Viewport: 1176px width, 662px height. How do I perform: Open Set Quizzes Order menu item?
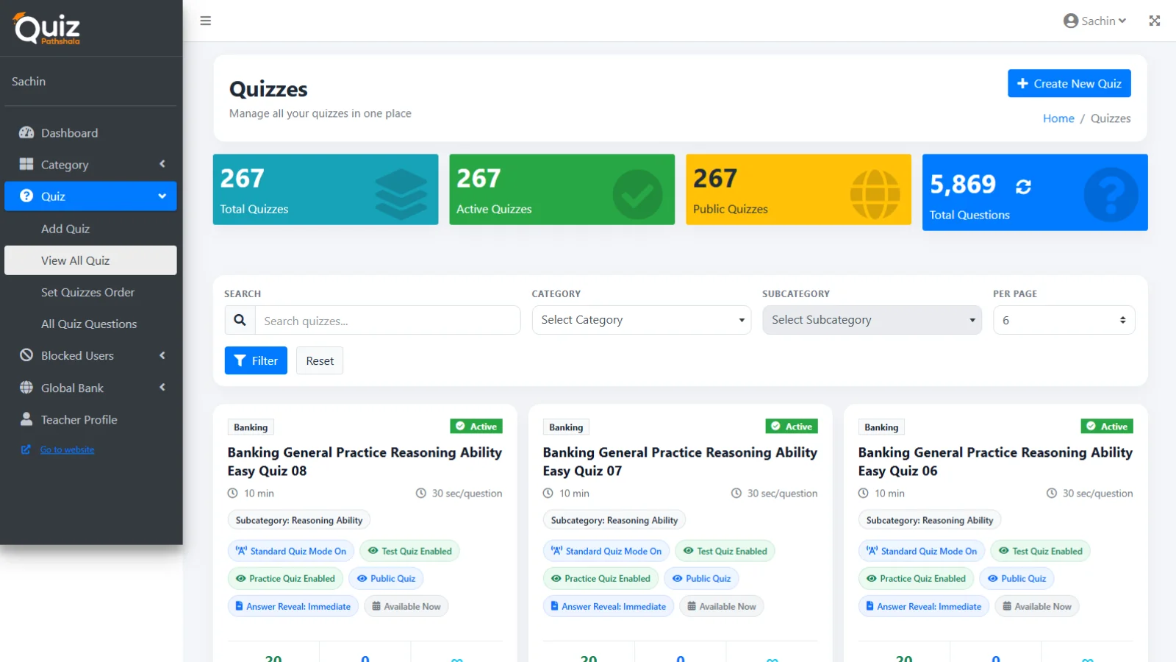coord(90,292)
